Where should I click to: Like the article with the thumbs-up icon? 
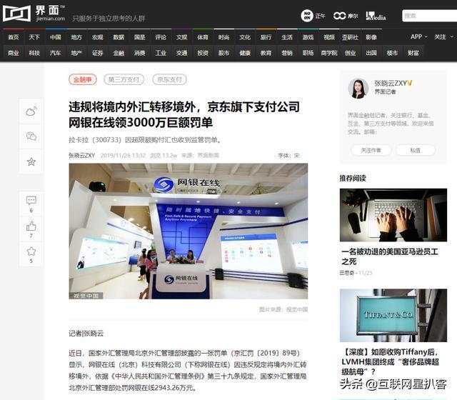[x=31, y=229]
